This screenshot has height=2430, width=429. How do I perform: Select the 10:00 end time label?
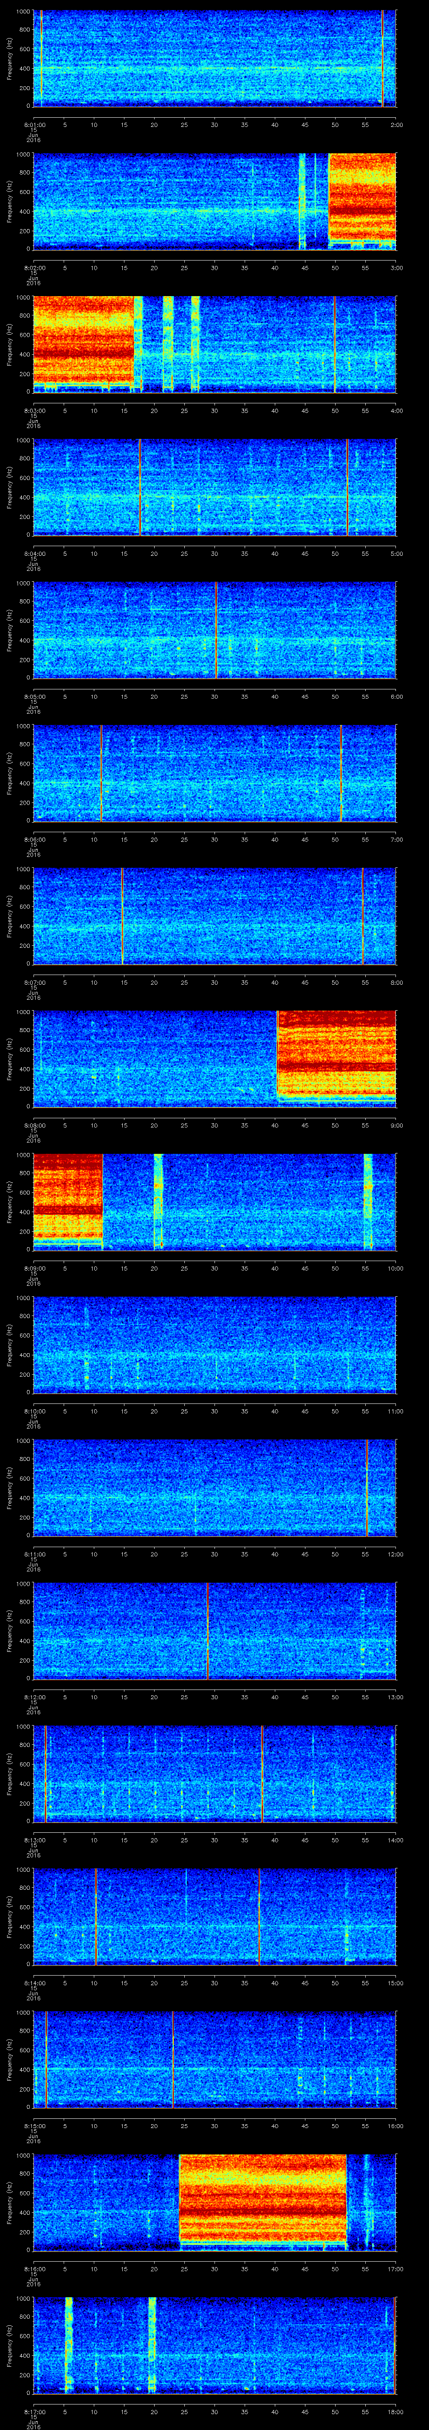pyautogui.click(x=396, y=1269)
